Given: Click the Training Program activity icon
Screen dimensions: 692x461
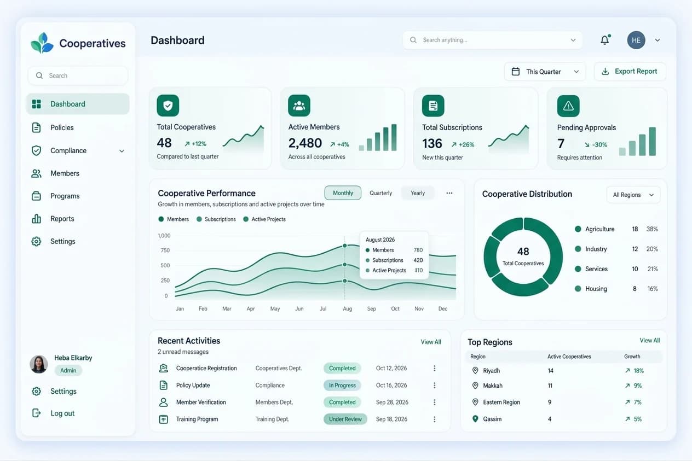Looking at the screenshot, I should [x=163, y=419].
